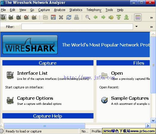Click the Capture Options wrench card icon

tap(10, 100)
